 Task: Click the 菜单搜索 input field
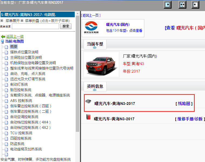35,26
